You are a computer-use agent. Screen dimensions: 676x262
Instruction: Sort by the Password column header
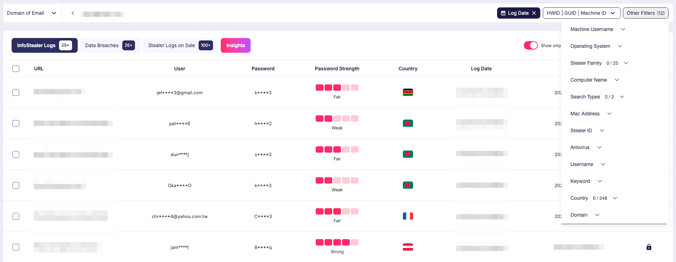coord(263,69)
